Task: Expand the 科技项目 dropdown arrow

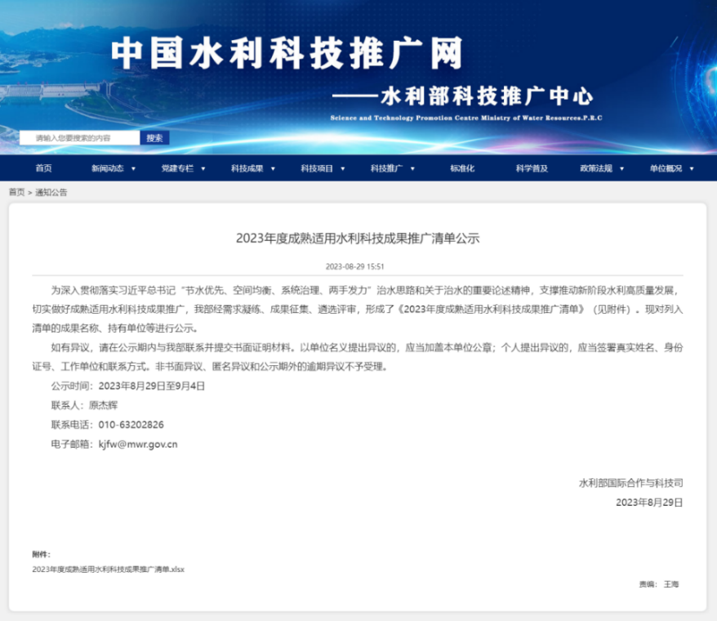Action: [x=342, y=169]
